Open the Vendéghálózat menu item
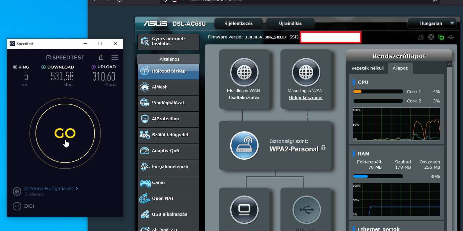Image resolution: width=463 pixels, height=231 pixels. (168, 103)
